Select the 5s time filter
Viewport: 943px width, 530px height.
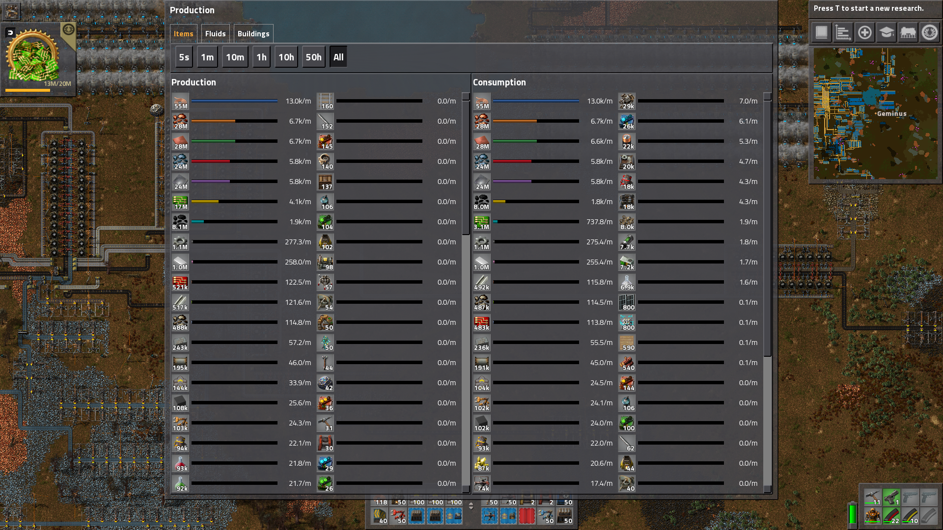(x=183, y=57)
